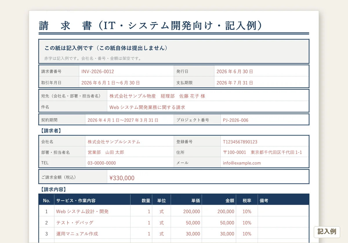
Task: Select phone number 03-0000-0000
Action: point(102,163)
